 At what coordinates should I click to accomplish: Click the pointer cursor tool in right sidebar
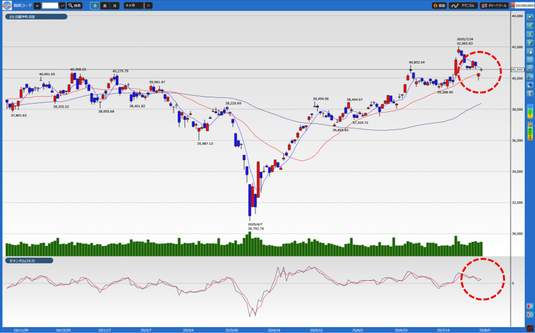point(529,17)
